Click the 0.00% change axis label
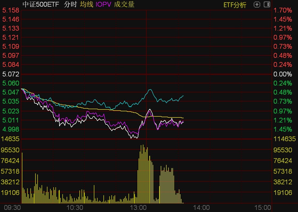This screenshot has width=298, height=212. click(283, 74)
